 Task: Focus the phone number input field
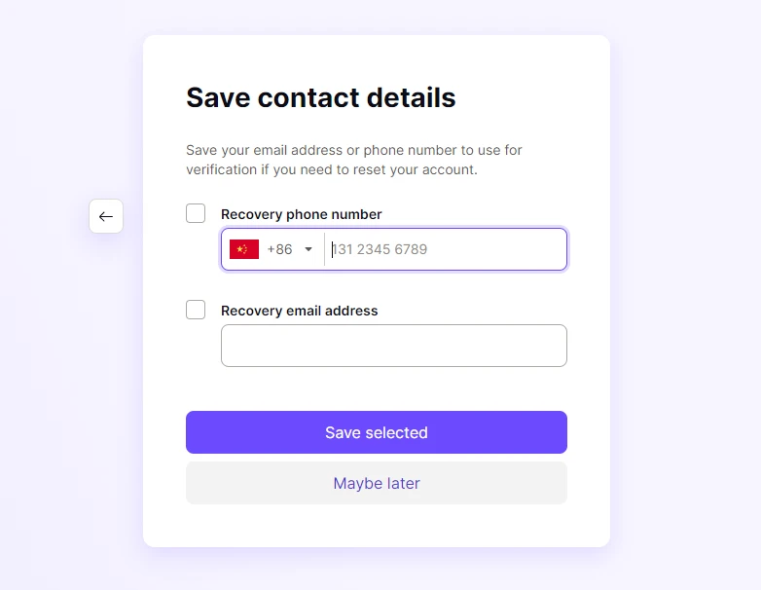coord(446,249)
